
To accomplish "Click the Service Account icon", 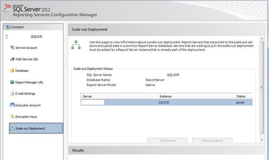I will pos(12,47).
